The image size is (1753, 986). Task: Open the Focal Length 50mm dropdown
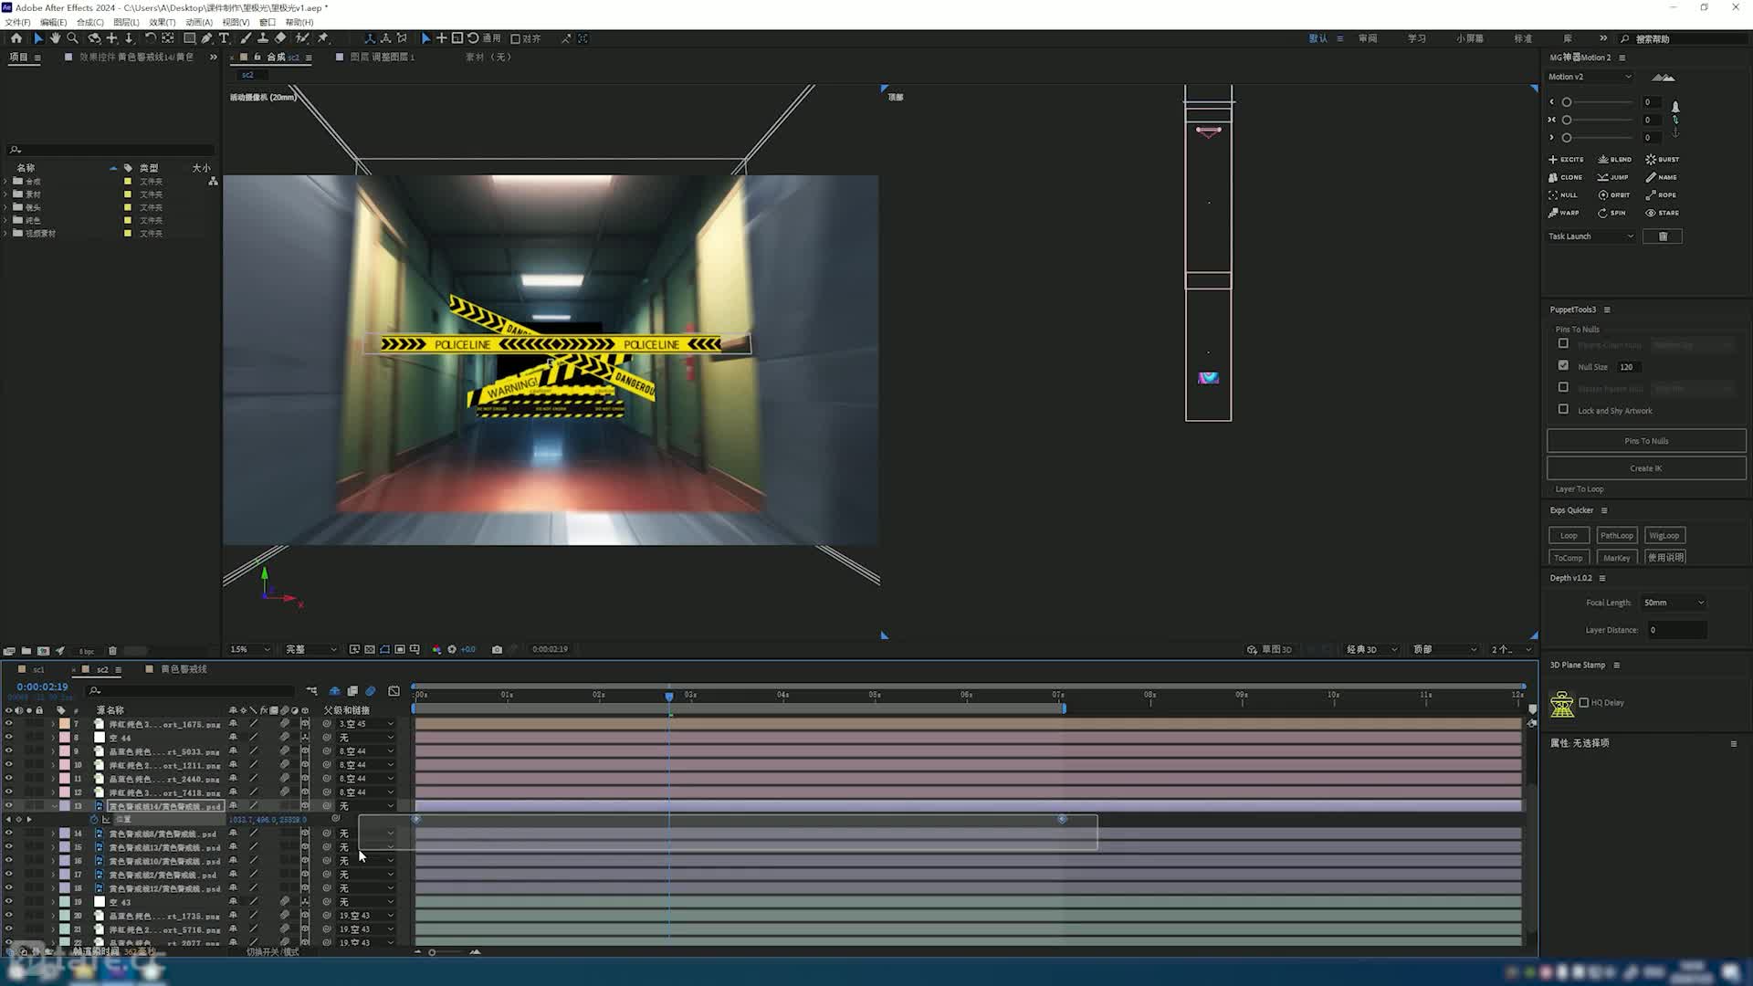1674,603
